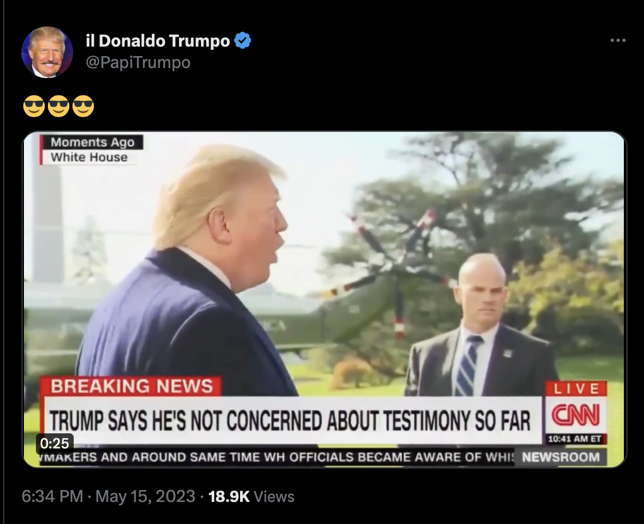
Task: Click the headline about testimony in chyron
Action: tap(290, 420)
